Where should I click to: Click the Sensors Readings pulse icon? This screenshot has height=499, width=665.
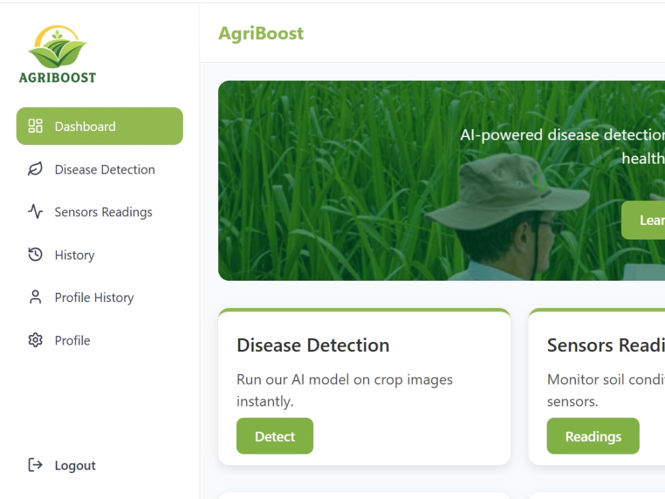point(35,212)
